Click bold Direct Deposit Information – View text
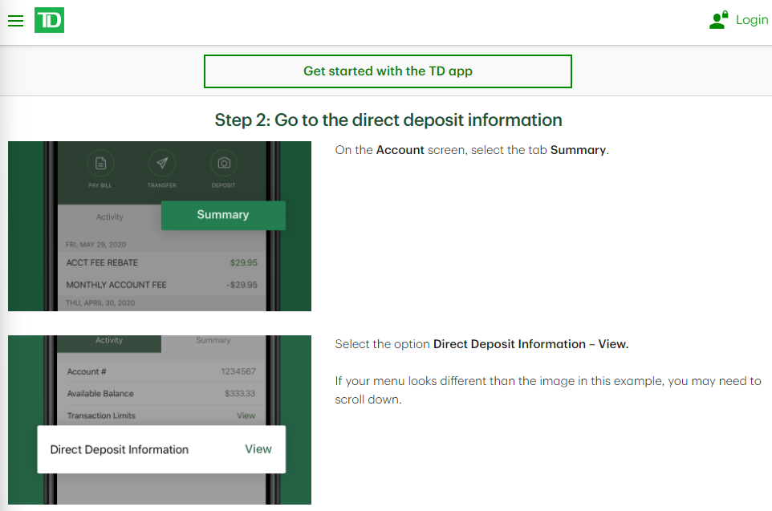Image resolution: width=772 pixels, height=511 pixels. click(x=530, y=344)
